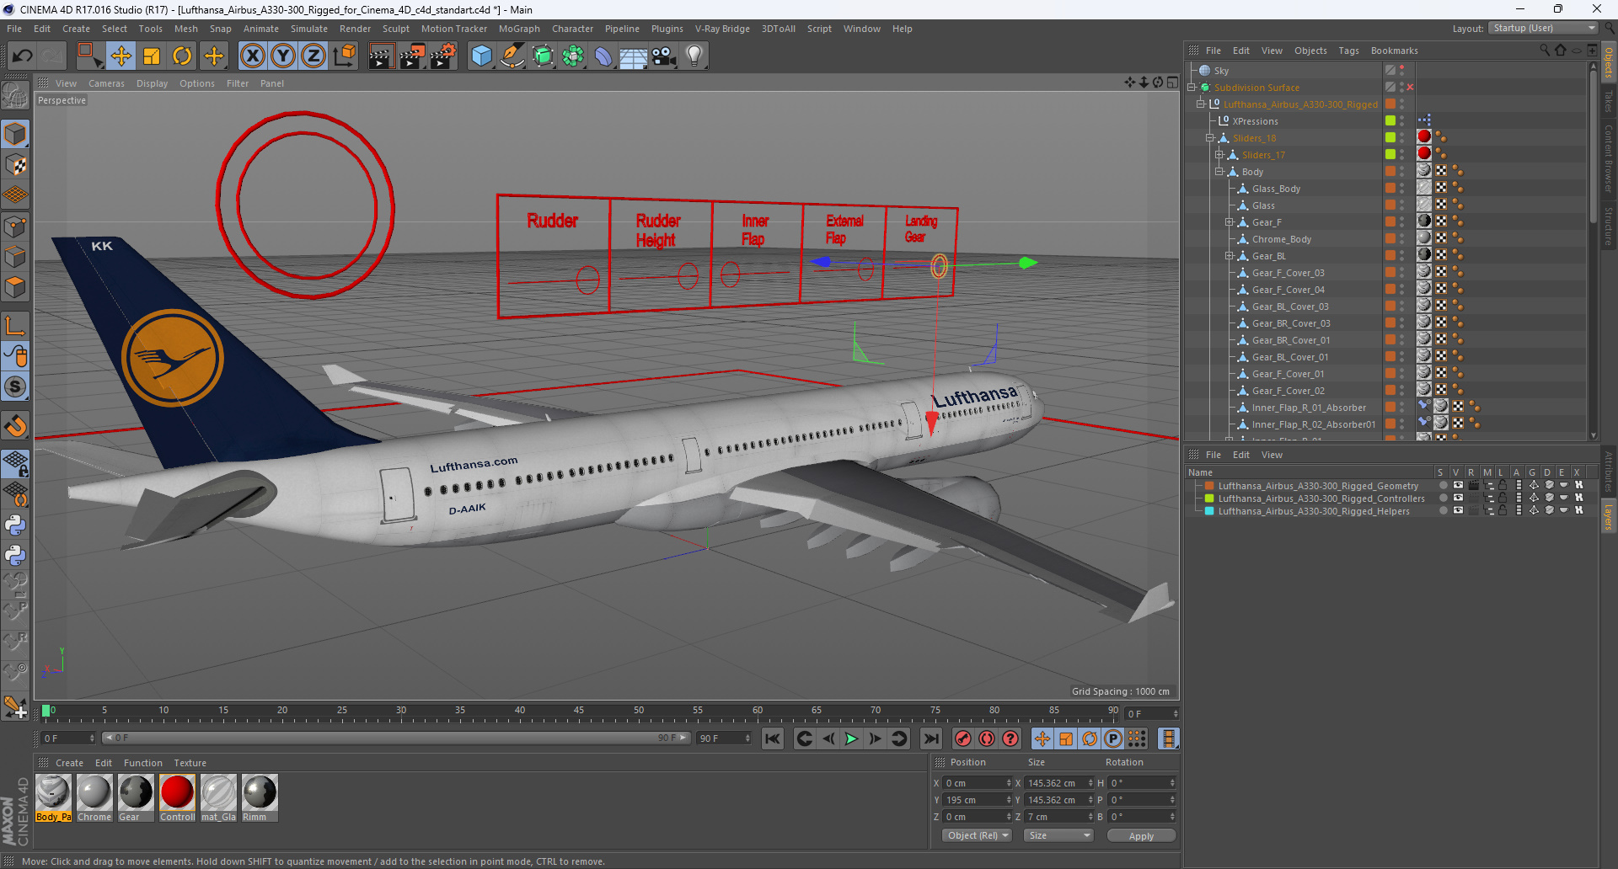Screen dimensions: 1618x869
Task: Collapse the Body node
Action: (x=1219, y=172)
